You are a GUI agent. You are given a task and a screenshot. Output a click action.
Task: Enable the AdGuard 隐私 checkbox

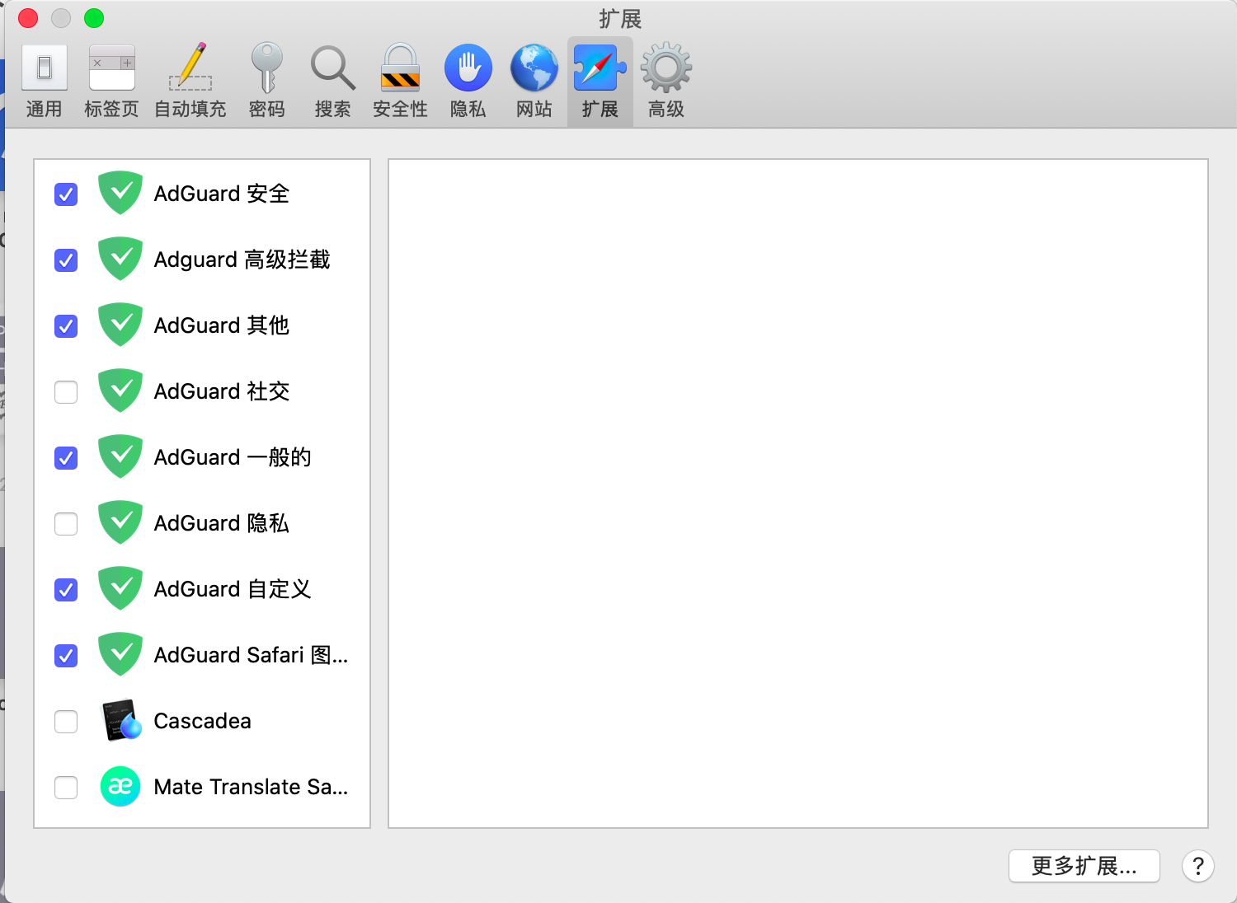[66, 524]
